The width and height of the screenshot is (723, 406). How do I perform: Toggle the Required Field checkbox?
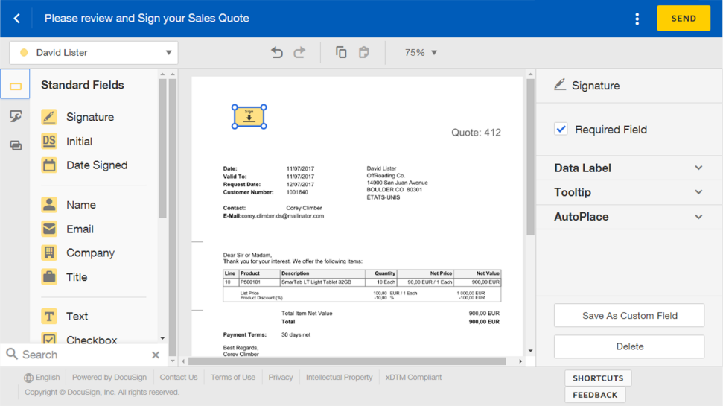(561, 129)
